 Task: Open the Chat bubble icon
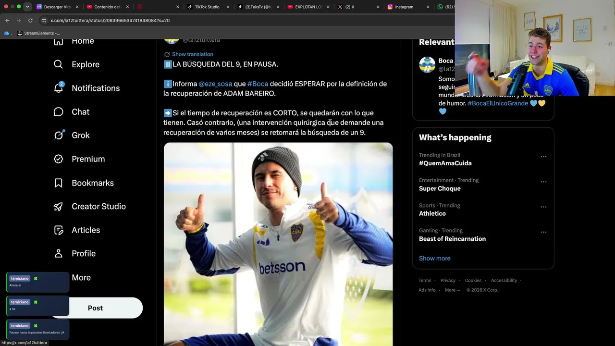(x=59, y=112)
